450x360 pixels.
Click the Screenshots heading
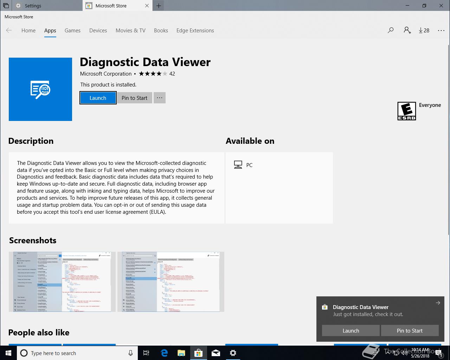tap(33, 240)
